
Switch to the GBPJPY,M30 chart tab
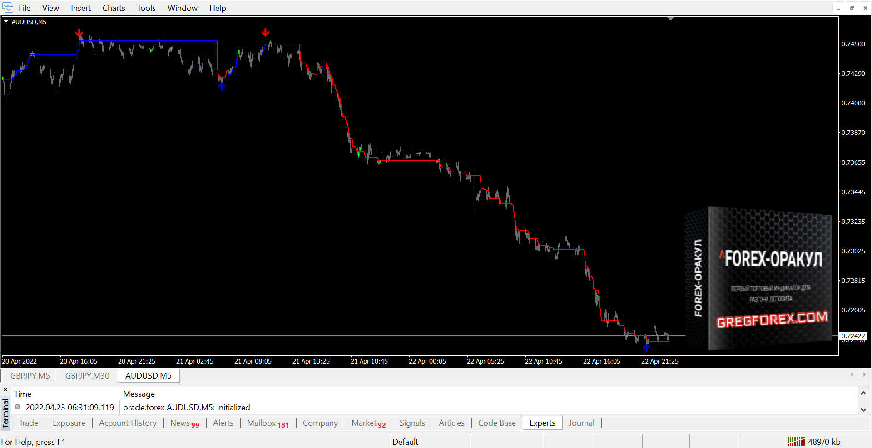pos(87,375)
